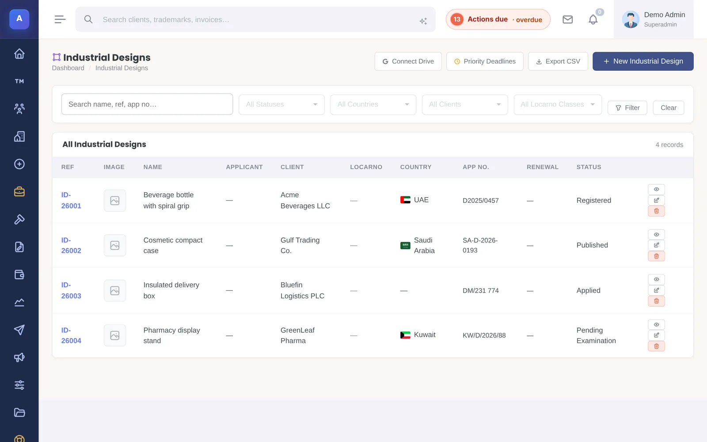Open the gavel legal sidebar icon

[19, 219]
